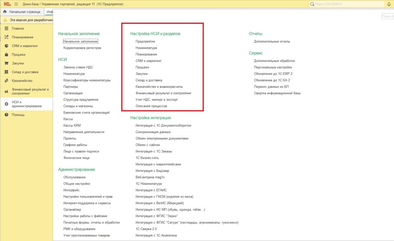Click the Продажи shopping bag icon
The height and width of the screenshot is (241, 394).
[x=6, y=55]
